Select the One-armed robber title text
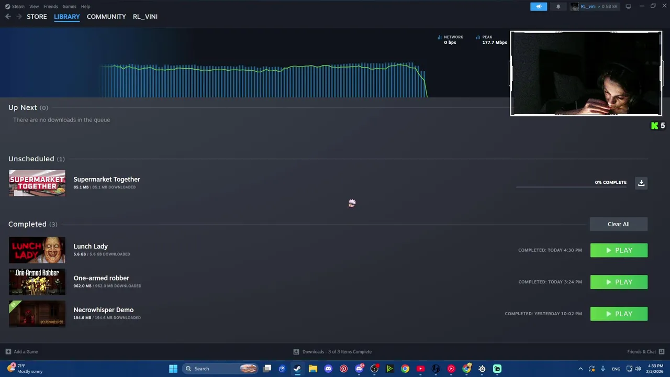670x377 pixels. 101,278
